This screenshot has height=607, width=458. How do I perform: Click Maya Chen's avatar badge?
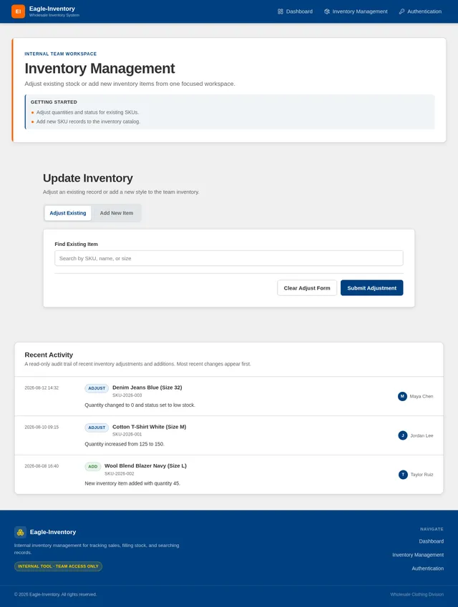pos(402,396)
